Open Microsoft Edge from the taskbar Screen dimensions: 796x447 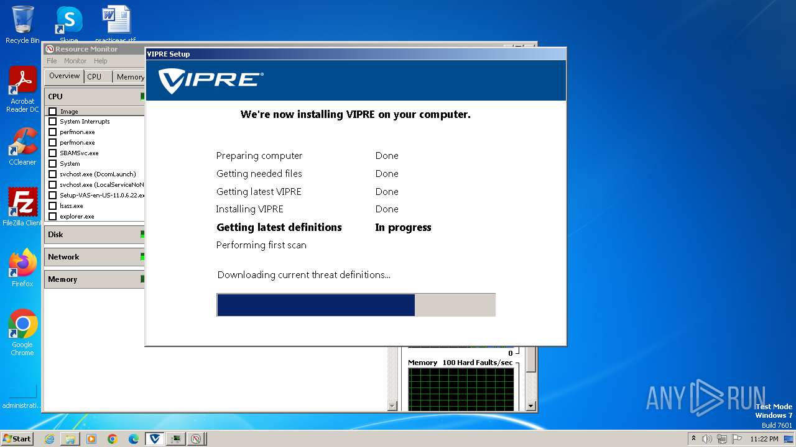(134, 439)
